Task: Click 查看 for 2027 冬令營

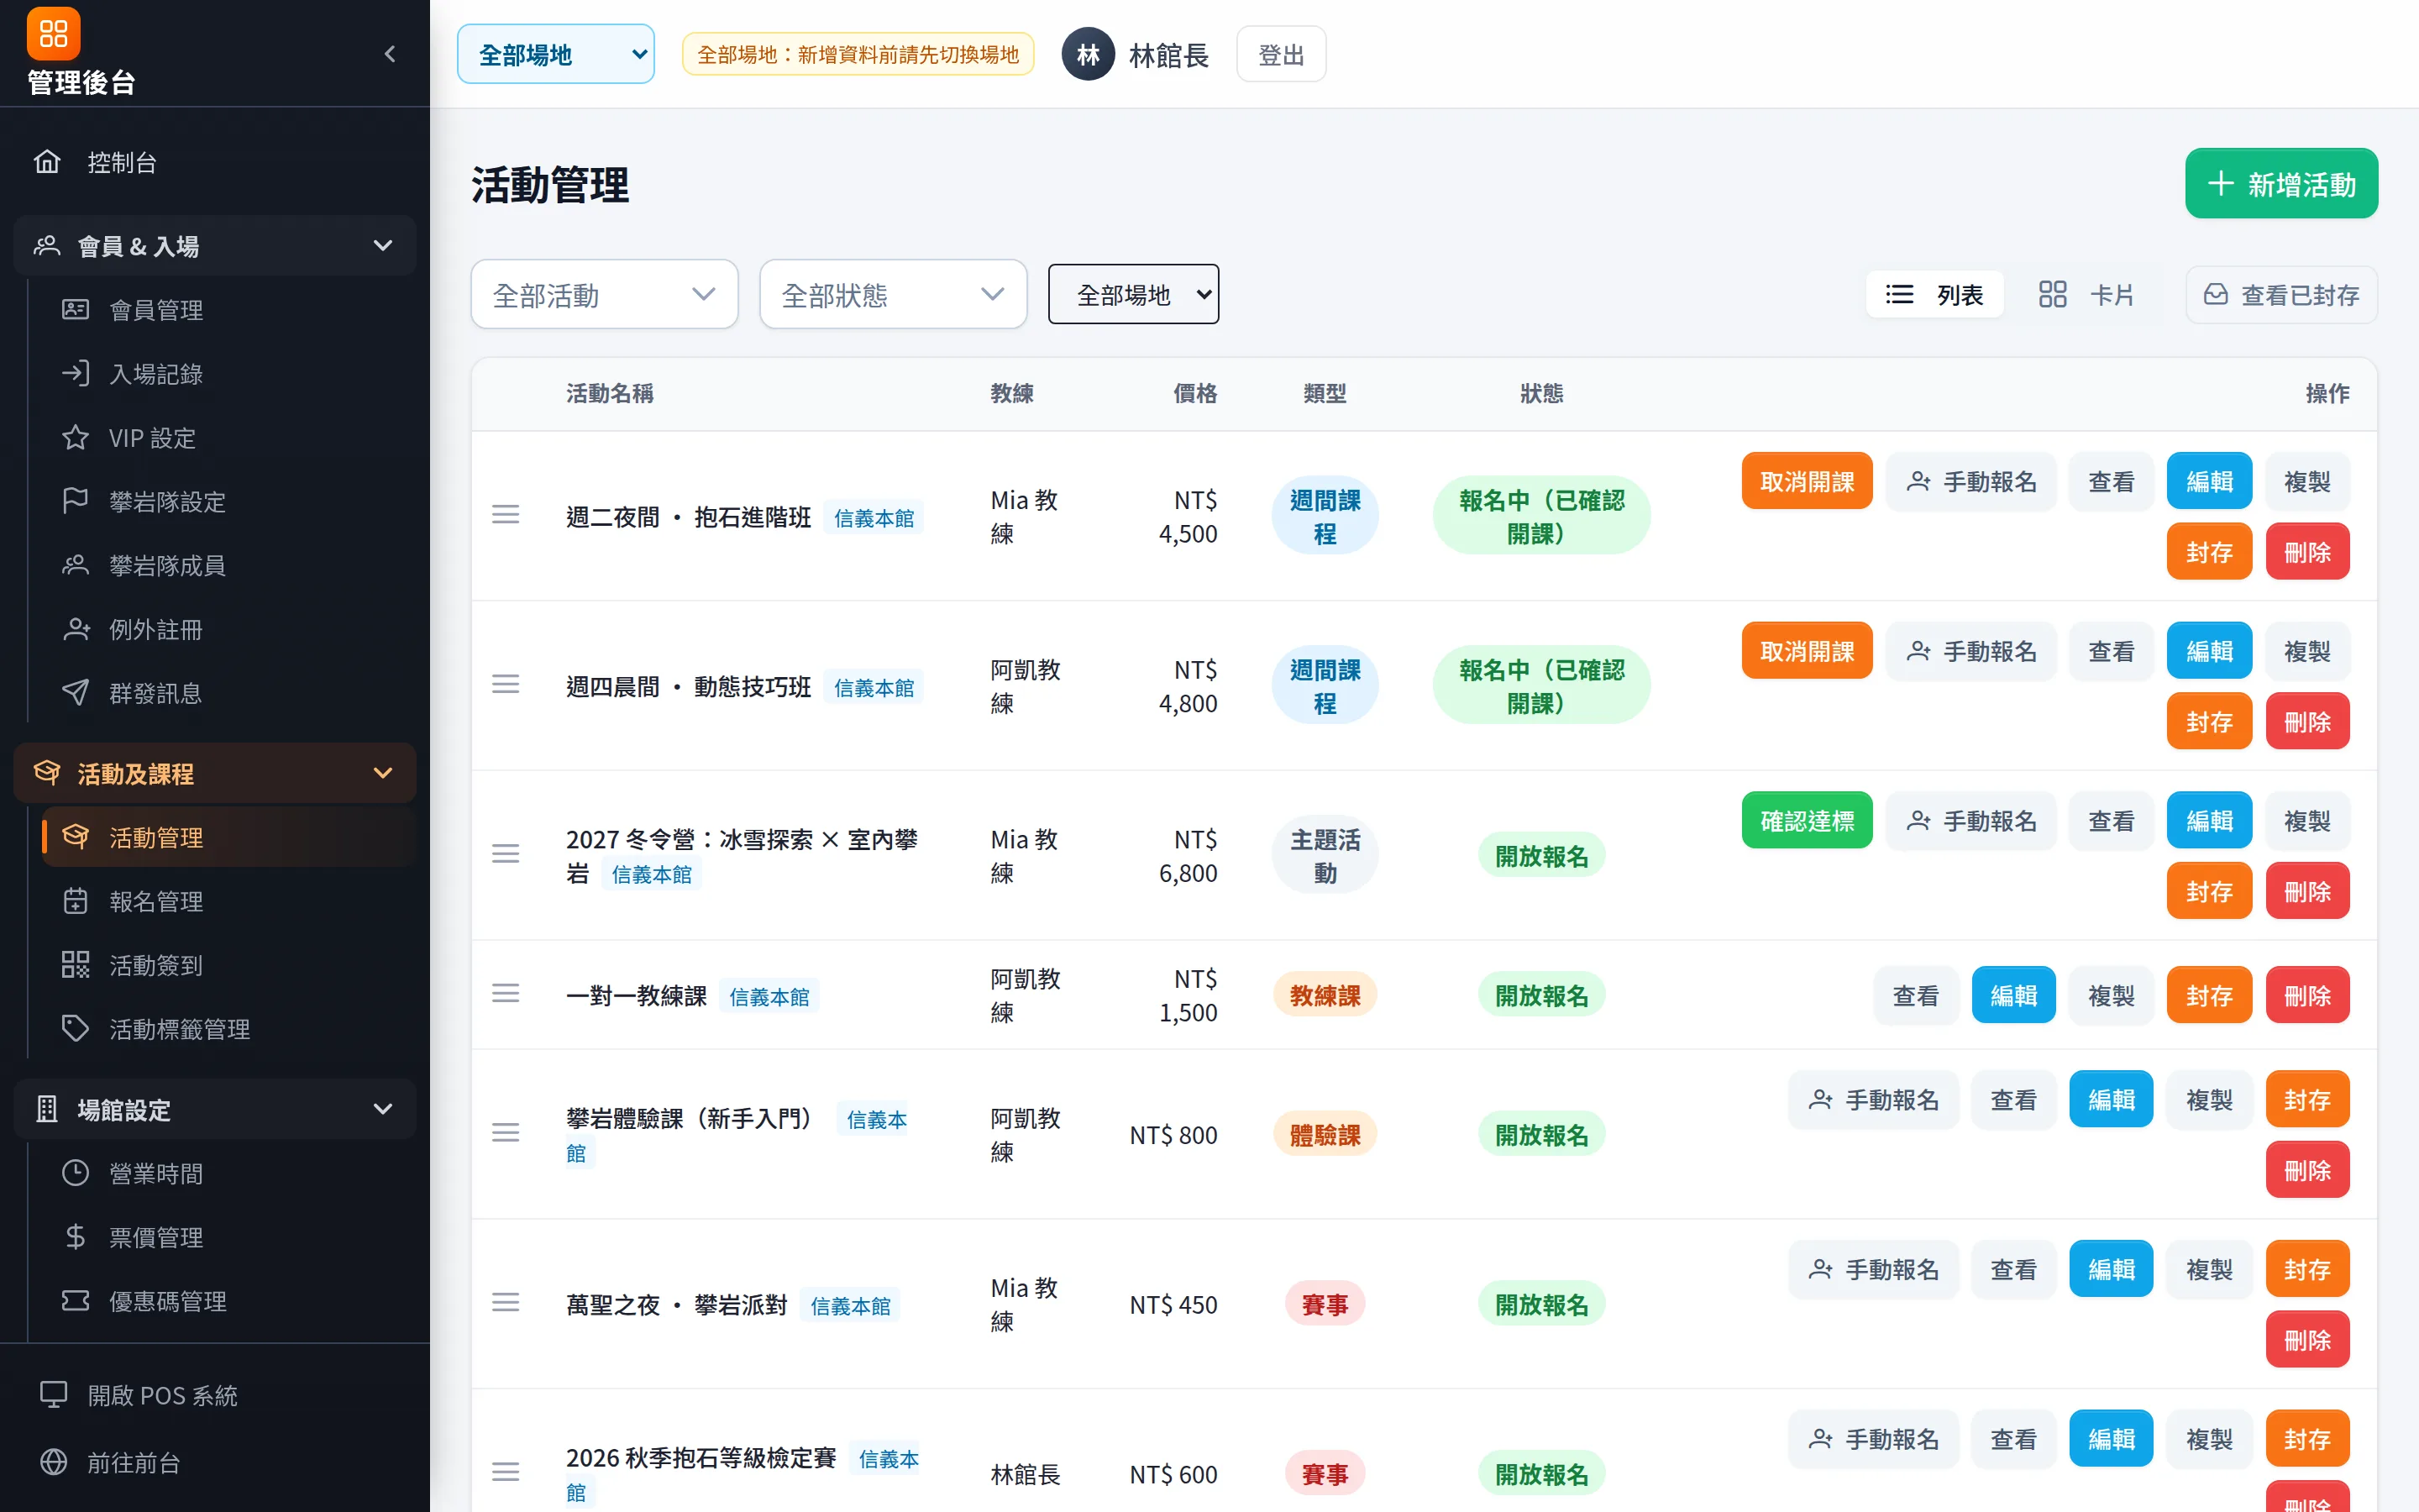Action: tap(2111, 822)
